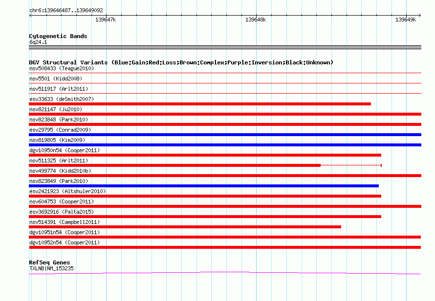
Task: Select the red nsv821147 loss bar
Action: tap(225, 114)
